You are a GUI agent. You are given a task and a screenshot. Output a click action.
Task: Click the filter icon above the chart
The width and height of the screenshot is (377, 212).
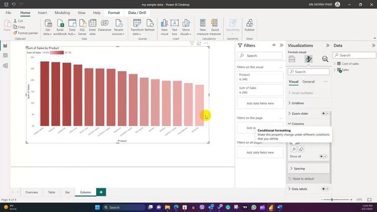click(191, 43)
